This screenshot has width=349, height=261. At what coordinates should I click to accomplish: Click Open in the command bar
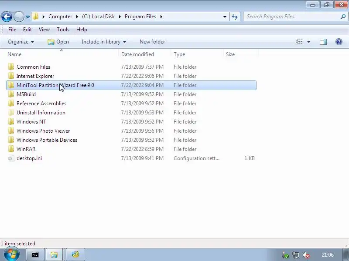point(58,42)
